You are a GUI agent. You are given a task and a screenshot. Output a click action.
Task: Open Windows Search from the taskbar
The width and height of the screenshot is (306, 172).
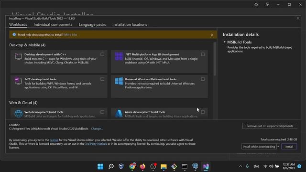(111, 166)
